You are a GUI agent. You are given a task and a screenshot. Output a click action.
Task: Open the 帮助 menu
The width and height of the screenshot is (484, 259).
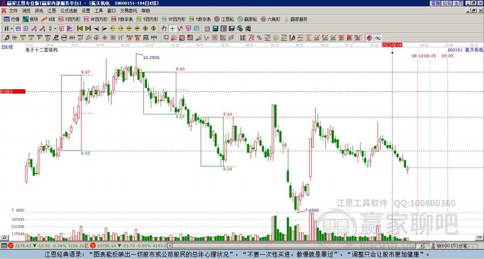pos(146,11)
